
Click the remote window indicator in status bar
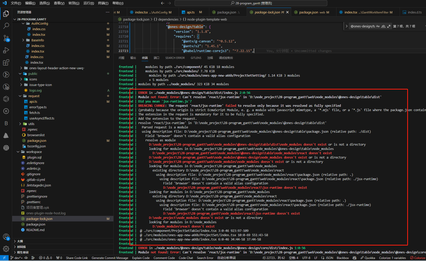tap(4, 258)
